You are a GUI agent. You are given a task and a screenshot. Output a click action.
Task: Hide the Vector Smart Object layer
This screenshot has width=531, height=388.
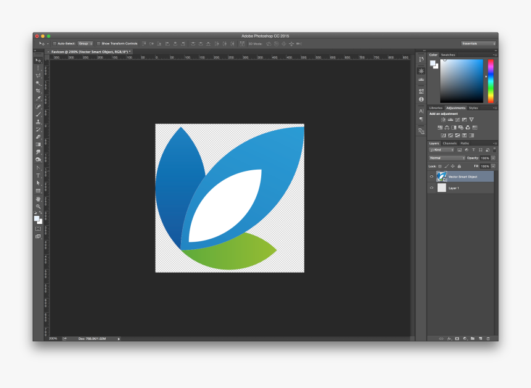tap(432, 176)
